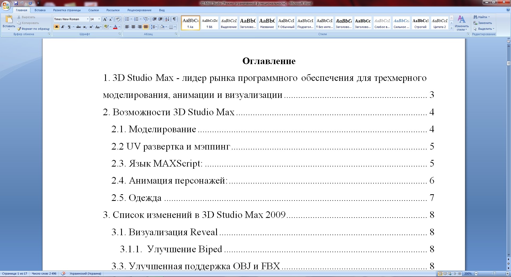511x277 pixels.
Task: Toggle justify text alignment button
Action: 146,27
